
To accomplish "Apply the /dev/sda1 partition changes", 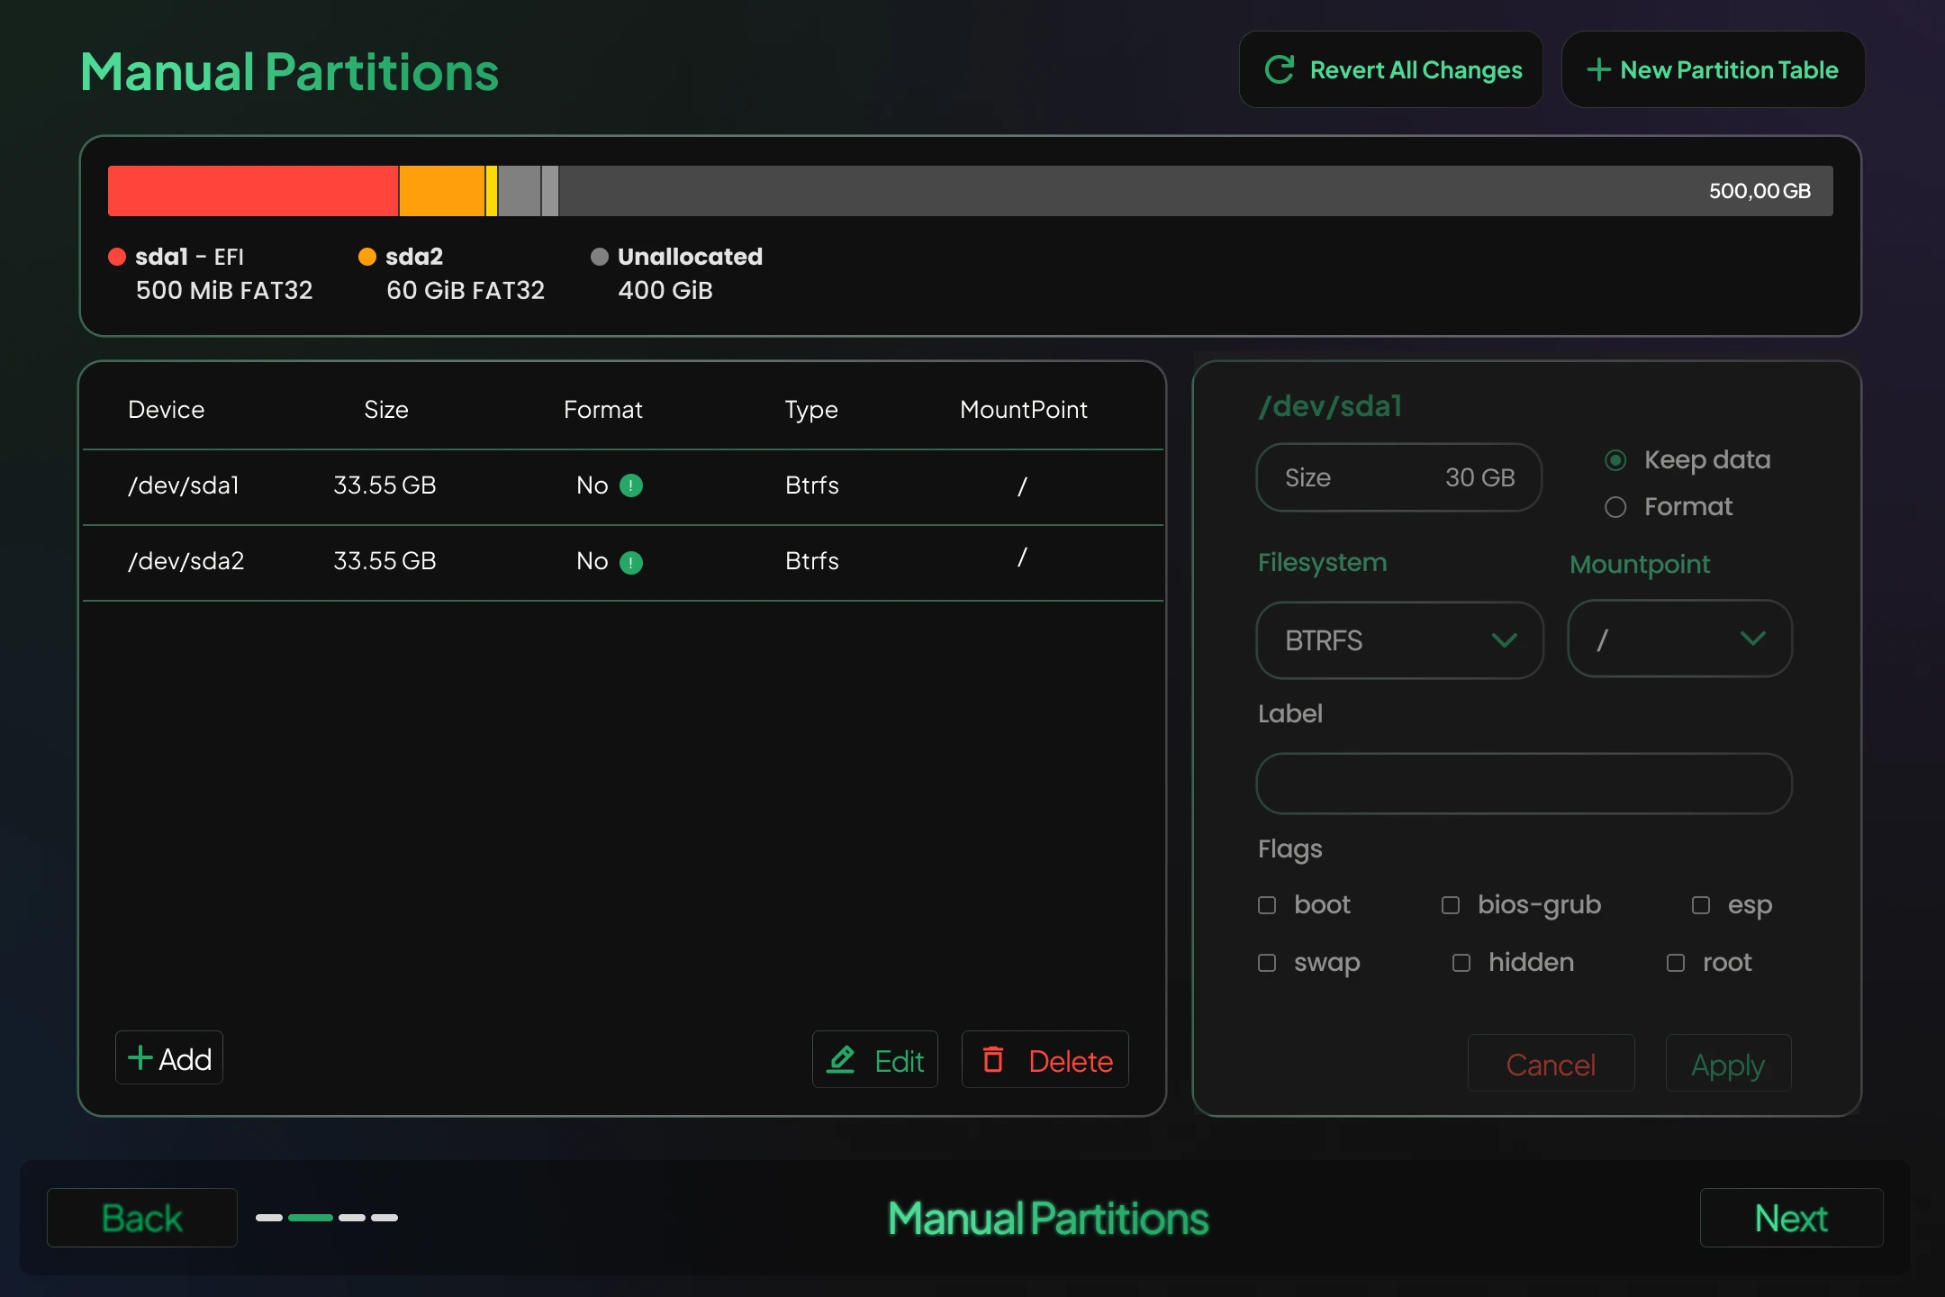I will (1726, 1064).
